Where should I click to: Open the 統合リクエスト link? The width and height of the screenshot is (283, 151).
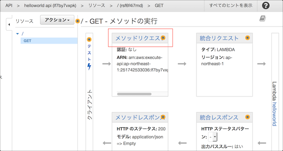pos(219,38)
